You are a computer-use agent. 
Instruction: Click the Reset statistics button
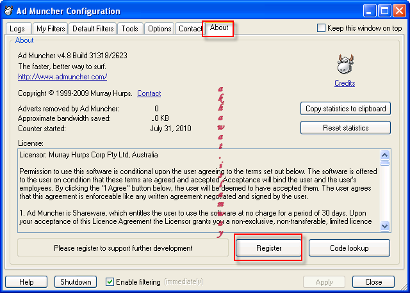pyautogui.click(x=346, y=128)
